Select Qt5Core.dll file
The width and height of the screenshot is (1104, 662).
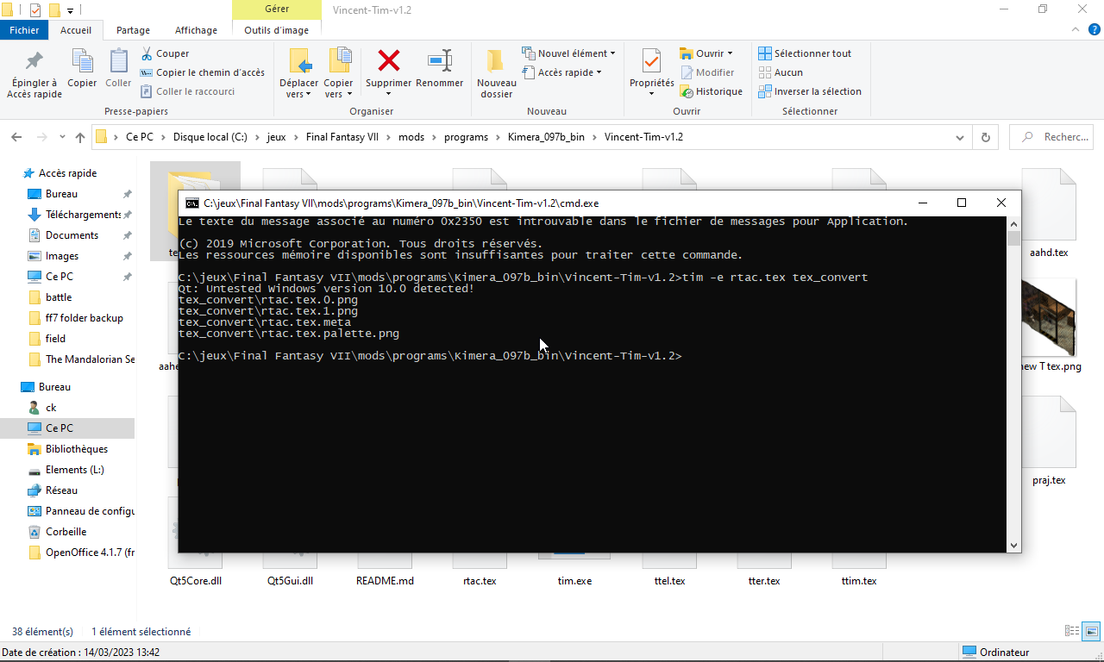click(196, 581)
